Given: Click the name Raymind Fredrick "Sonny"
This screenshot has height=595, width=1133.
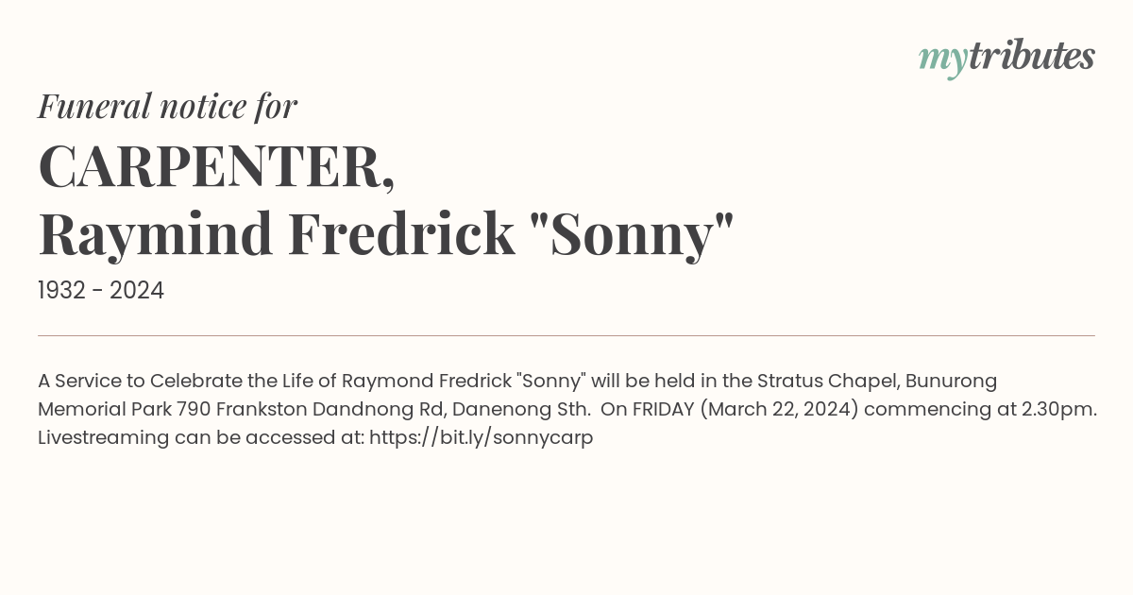Looking at the screenshot, I should pyautogui.click(x=386, y=234).
